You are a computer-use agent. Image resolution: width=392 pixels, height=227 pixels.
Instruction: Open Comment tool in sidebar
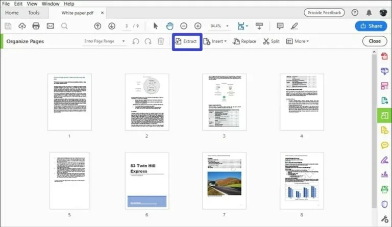[x=384, y=145]
